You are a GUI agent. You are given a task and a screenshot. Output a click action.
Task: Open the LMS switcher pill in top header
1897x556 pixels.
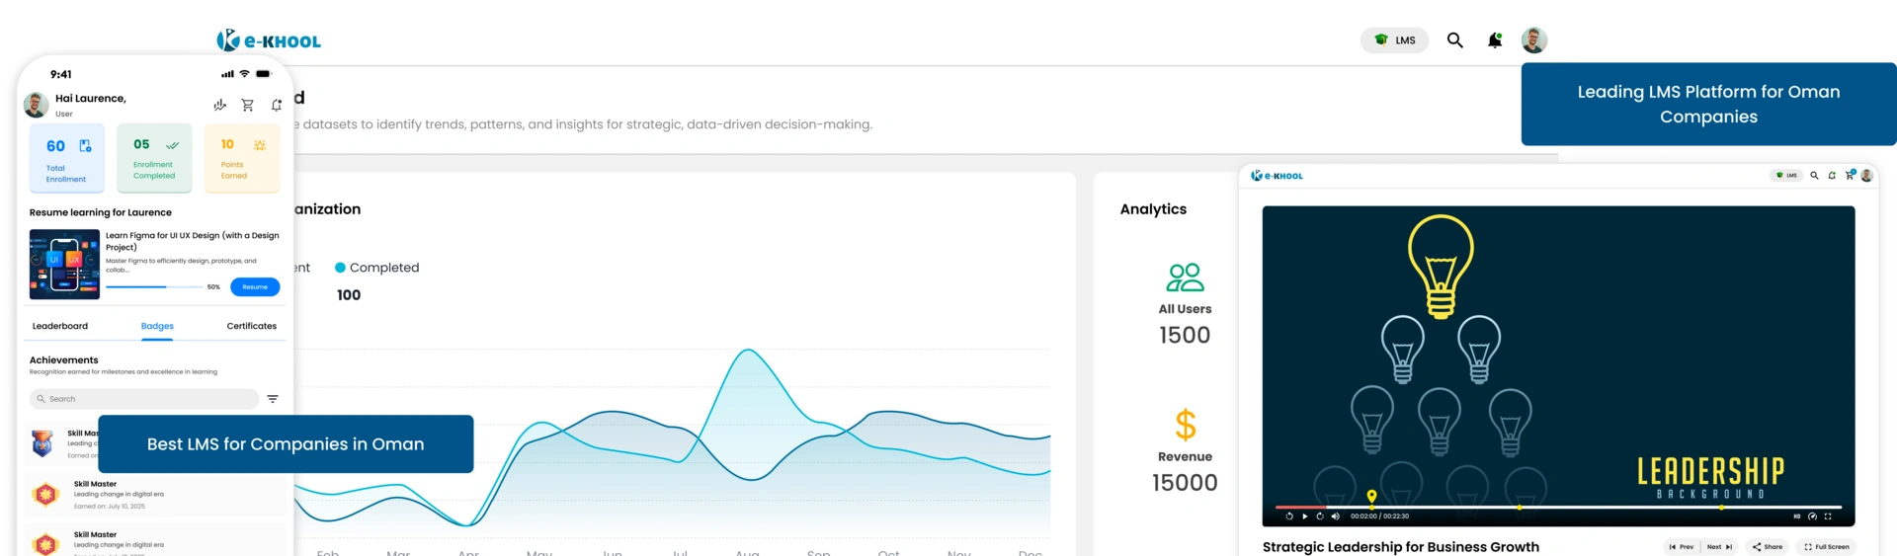click(1394, 40)
